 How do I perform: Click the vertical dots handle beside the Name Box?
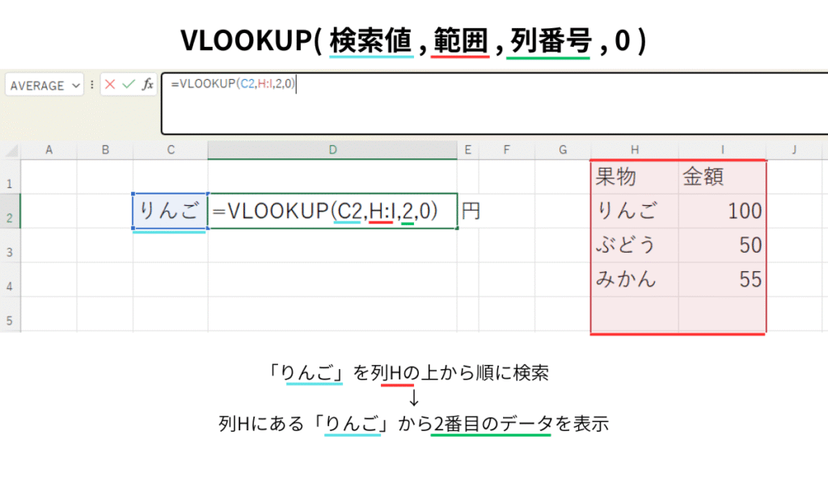(x=92, y=85)
